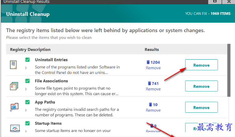Image resolution: width=235 pixels, height=137 pixels.
Task: Click the File Associations stacked files icon
Action: pos(14,86)
